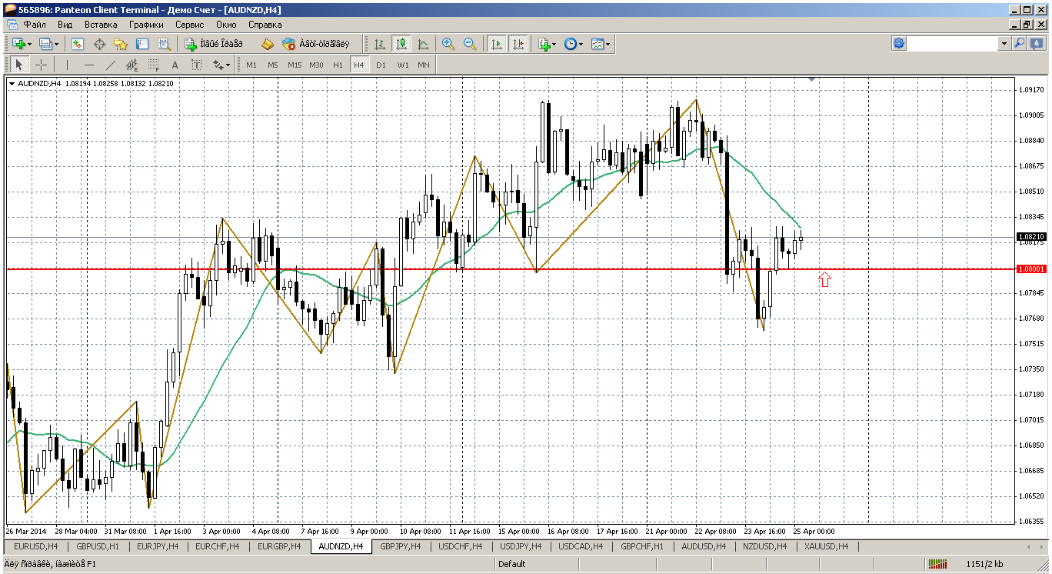Click the New Order toolbar button
The width and height of the screenshot is (1052, 574).
coord(214,44)
